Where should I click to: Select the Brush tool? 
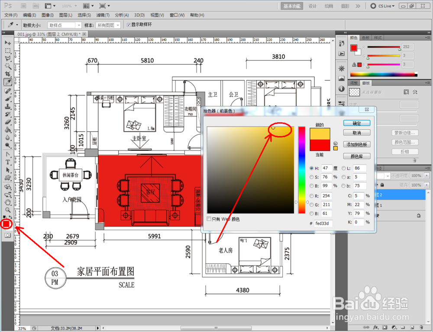(x=8, y=99)
